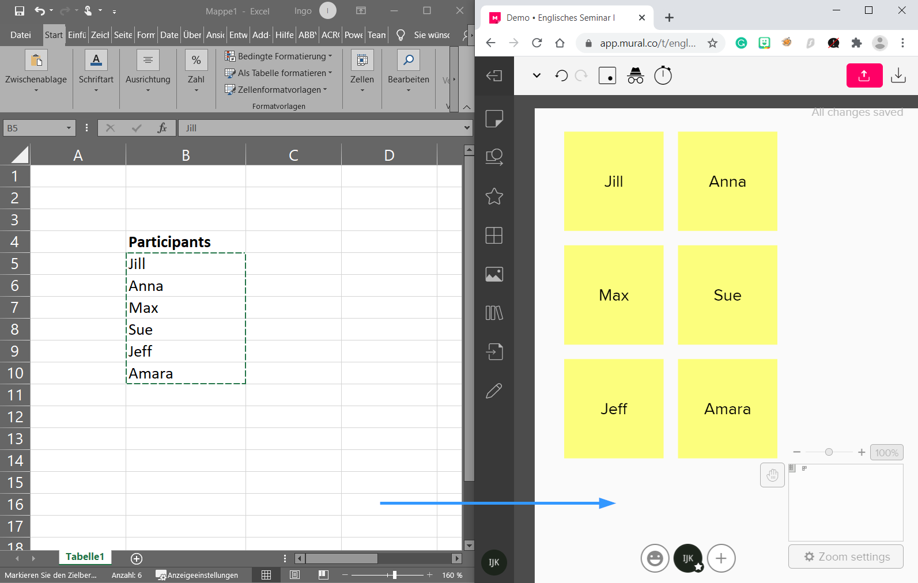The height and width of the screenshot is (583, 918).
Task: Click the browser address bar app.mural.co
Action: [x=647, y=43]
